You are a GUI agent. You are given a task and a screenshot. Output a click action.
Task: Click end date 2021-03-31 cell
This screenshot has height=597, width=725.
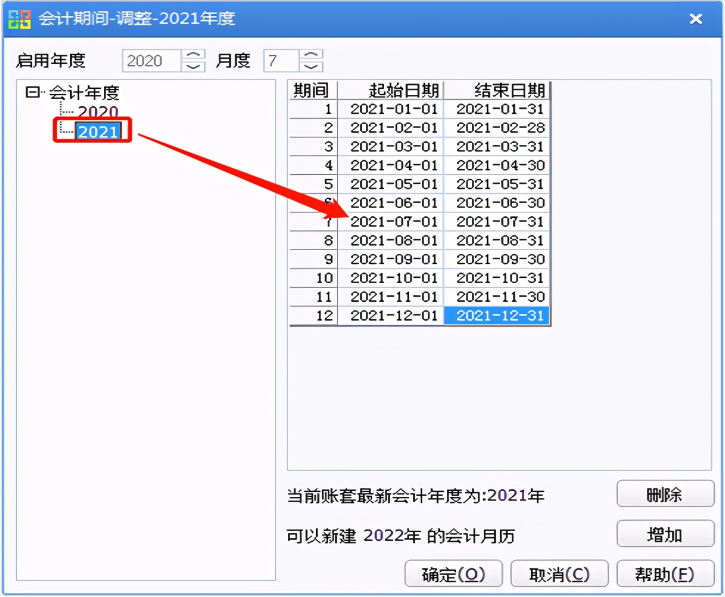pyautogui.click(x=497, y=147)
